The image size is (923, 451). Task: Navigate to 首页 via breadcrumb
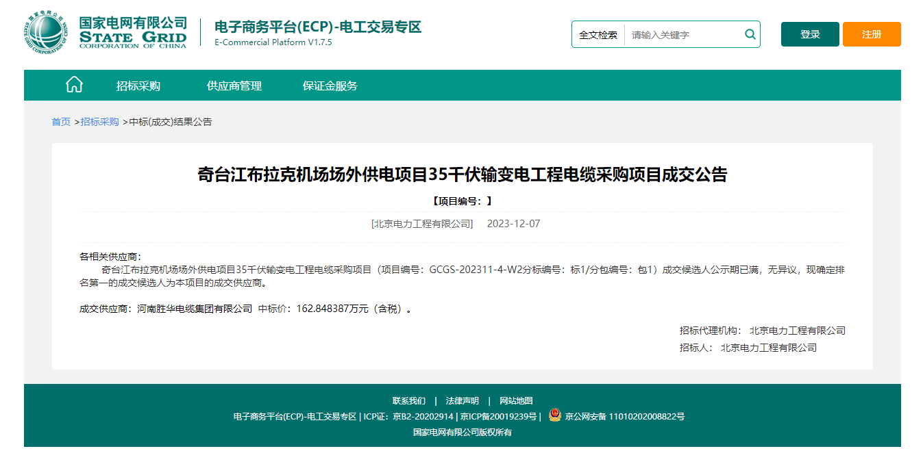60,121
